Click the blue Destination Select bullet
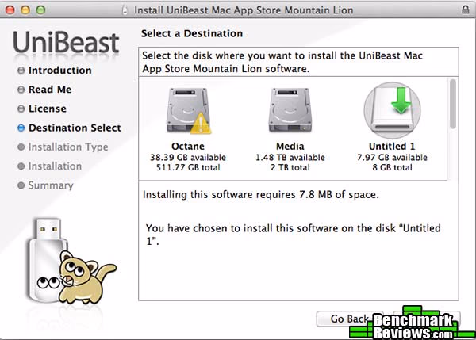Image resolution: width=476 pixels, height=340 pixels. (x=21, y=128)
